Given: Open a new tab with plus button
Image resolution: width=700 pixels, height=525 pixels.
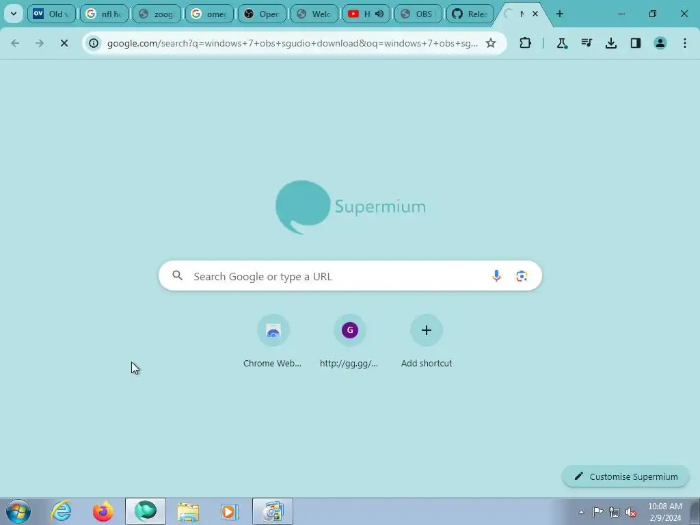Looking at the screenshot, I should [x=560, y=14].
